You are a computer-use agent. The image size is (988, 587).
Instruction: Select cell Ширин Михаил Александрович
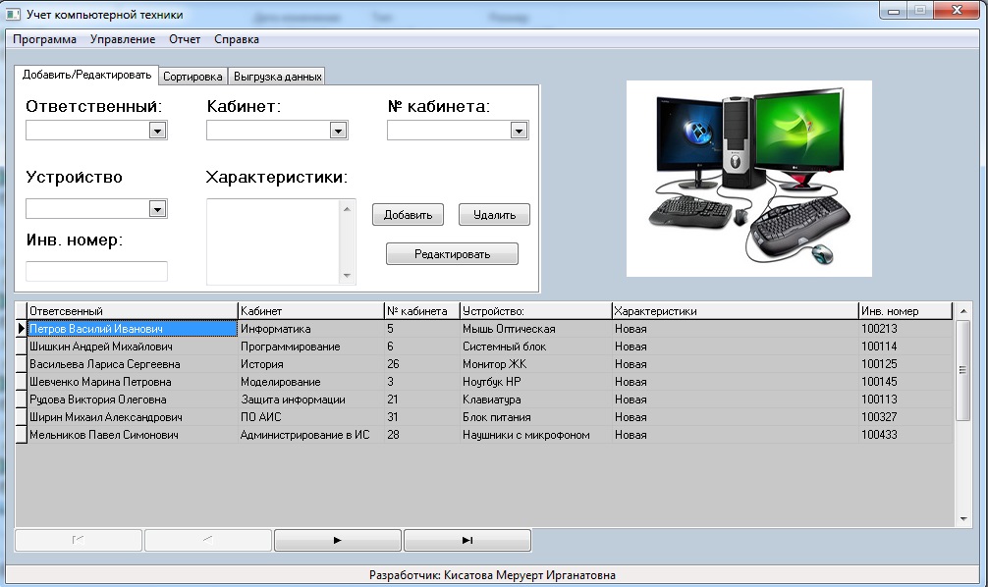[x=133, y=417]
